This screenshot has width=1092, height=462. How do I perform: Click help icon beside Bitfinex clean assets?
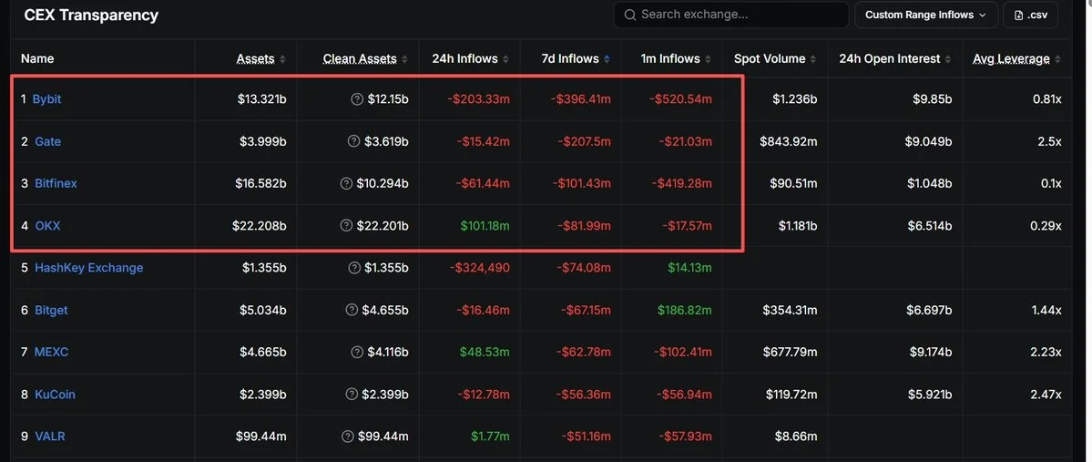point(346,183)
